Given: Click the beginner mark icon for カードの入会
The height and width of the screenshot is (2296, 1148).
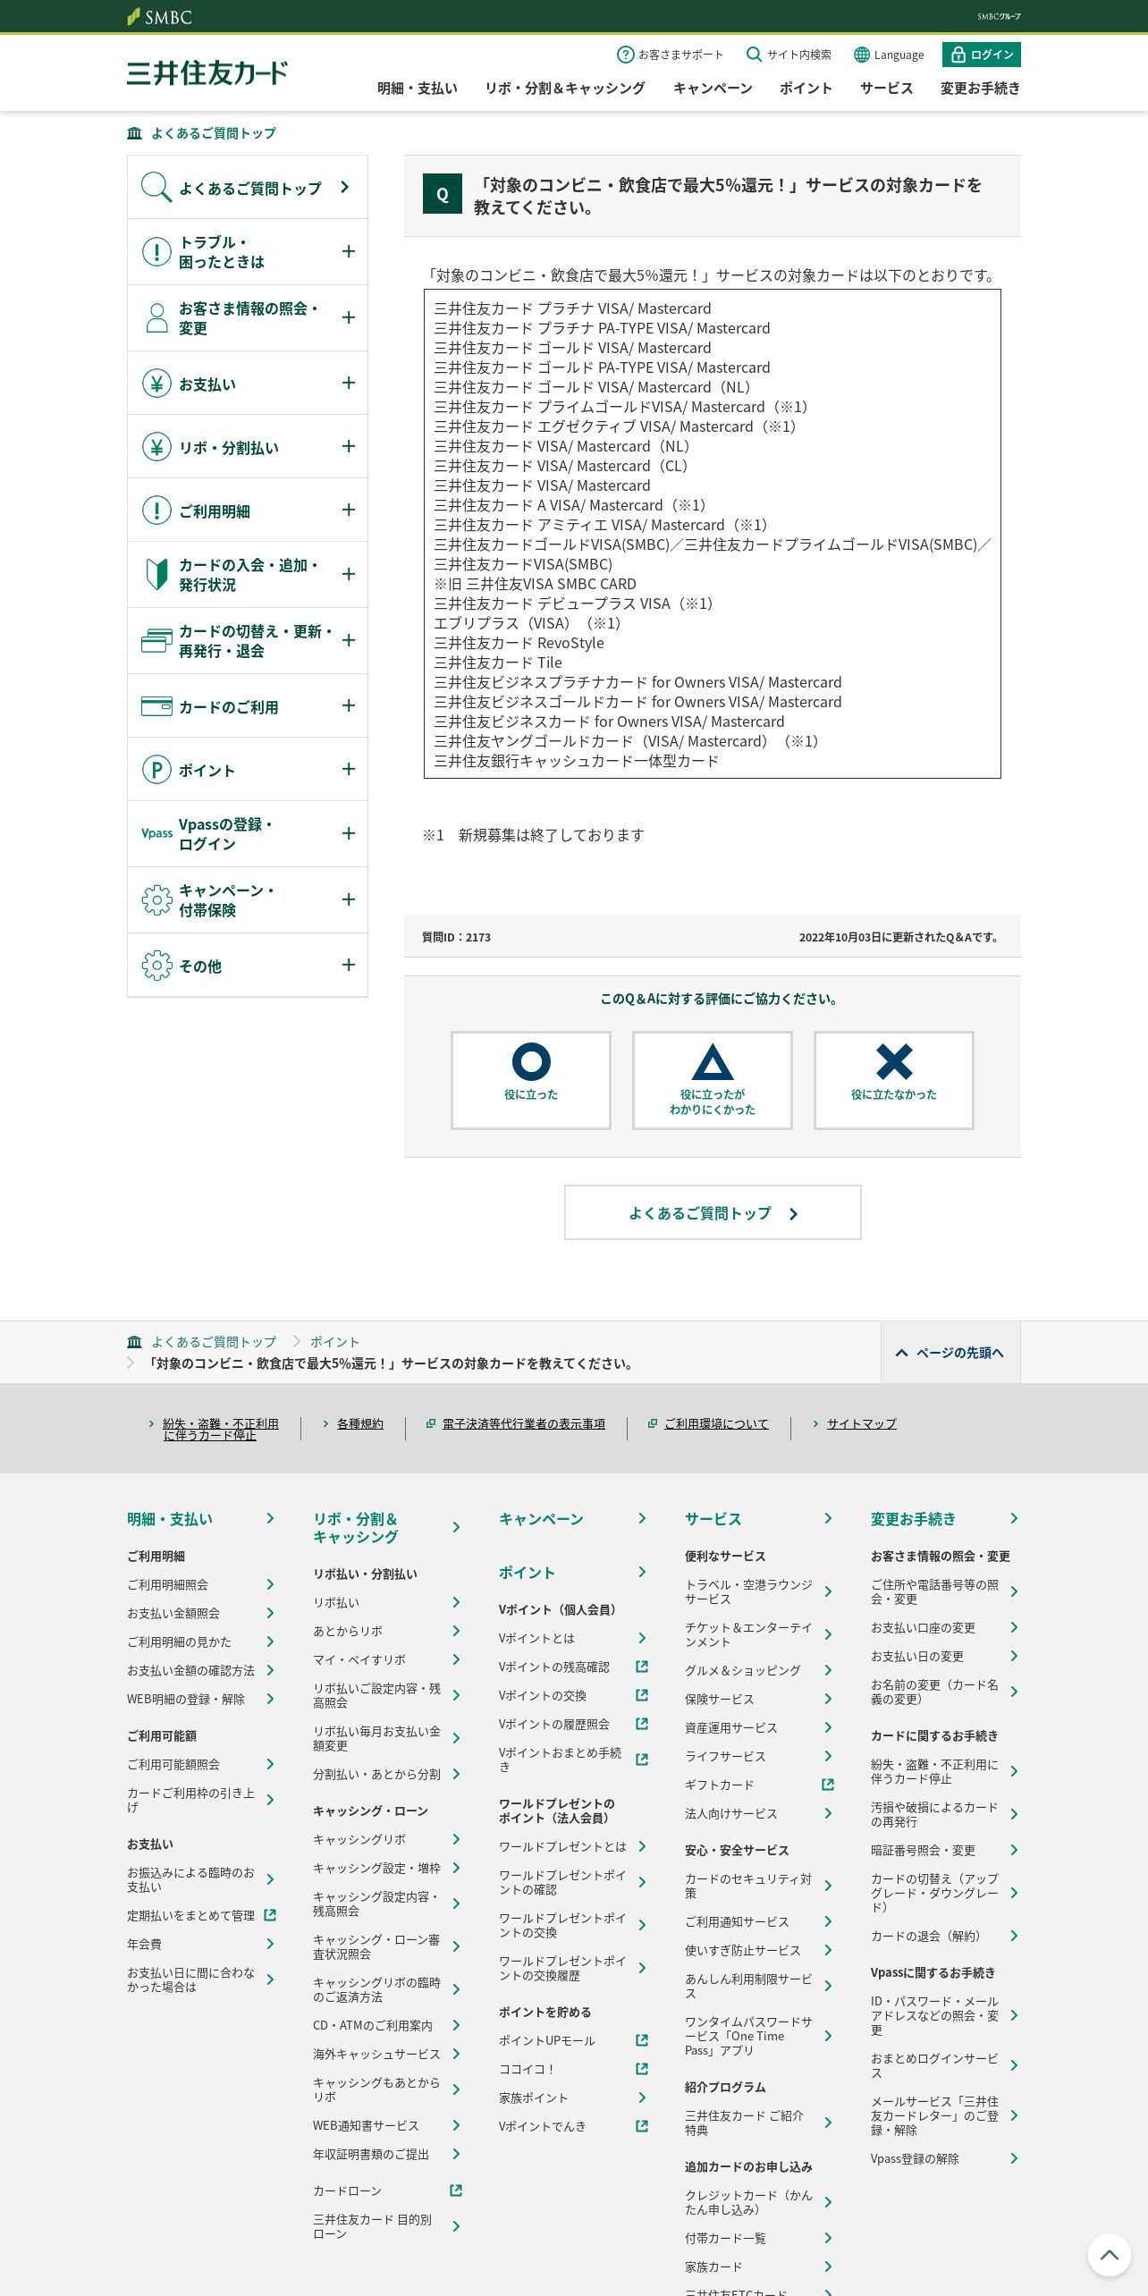Looking at the screenshot, I should pyautogui.click(x=156, y=574).
